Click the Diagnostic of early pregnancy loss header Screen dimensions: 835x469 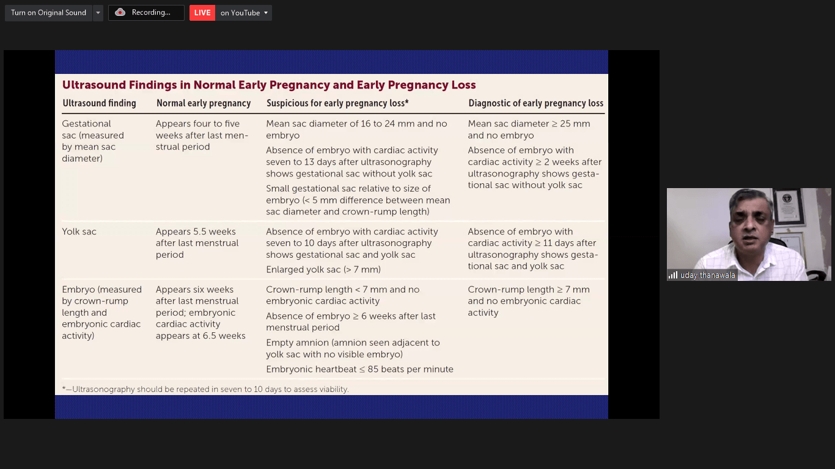coord(535,103)
